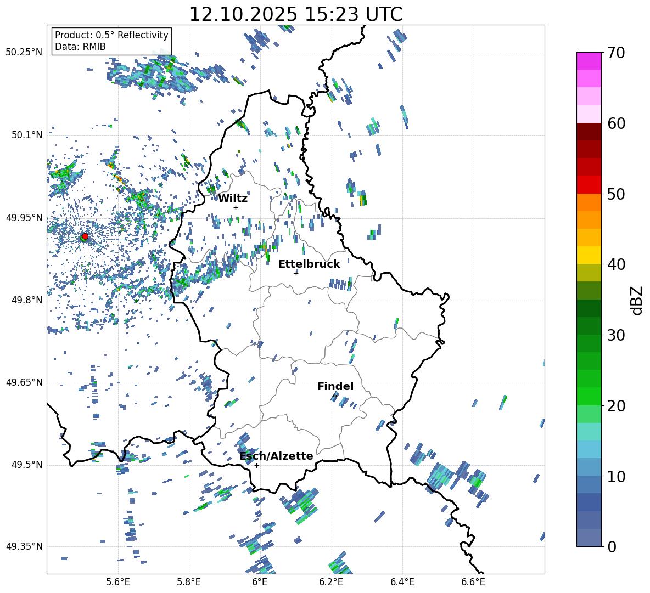
Task: Select the Esch/Alzette city label
Action: pos(276,456)
